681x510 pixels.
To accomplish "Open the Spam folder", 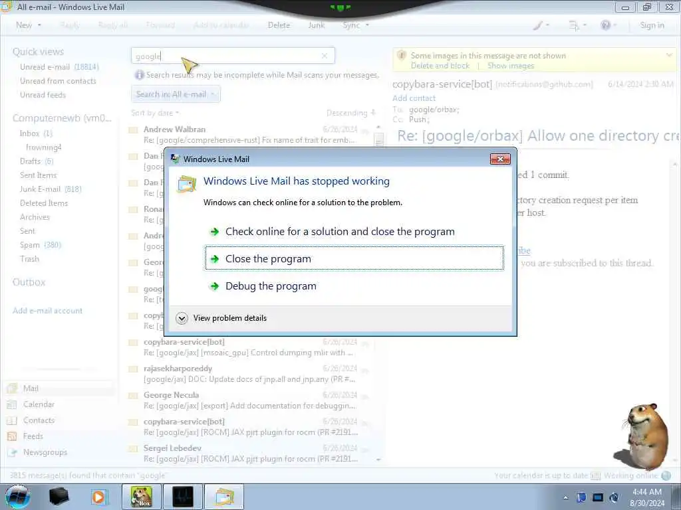I will click(41, 245).
